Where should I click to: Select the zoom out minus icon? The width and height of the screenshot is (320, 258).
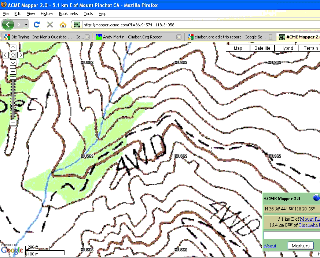pyautogui.click(x=13, y=123)
